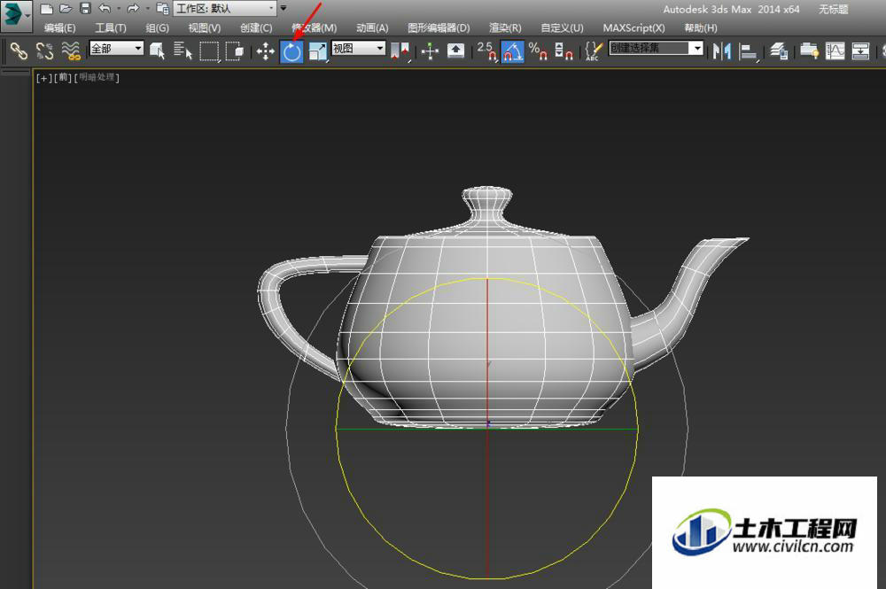Image resolution: width=886 pixels, height=589 pixels.
Task: Open the 编辑(E) menu
Action: pyautogui.click(x=60, y=27)
